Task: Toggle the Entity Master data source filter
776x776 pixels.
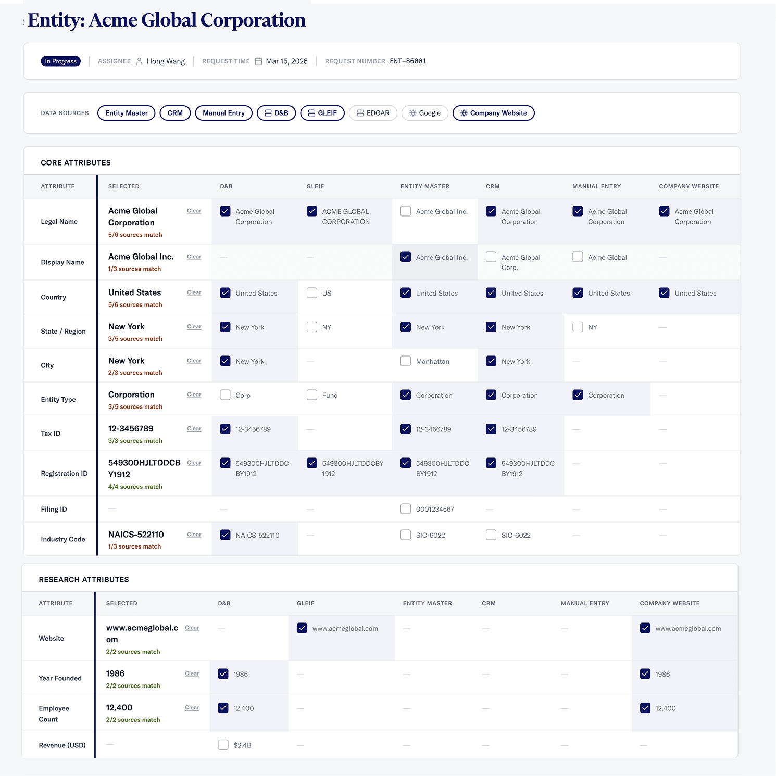Action: (x=126, y=113)
